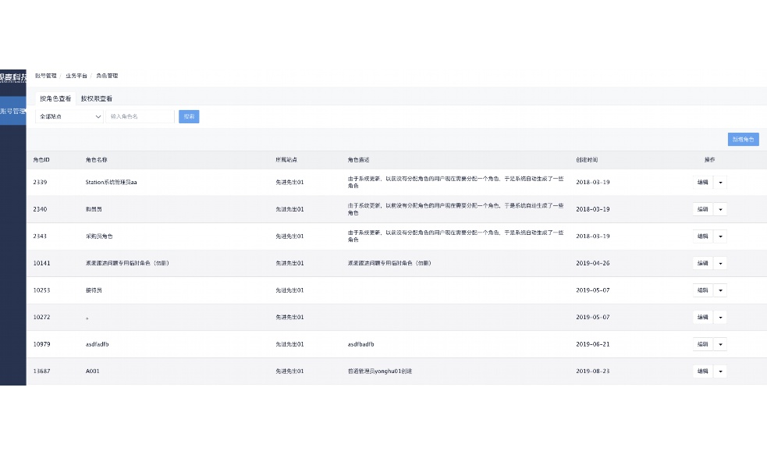
Task: Open 账号管理 in the left sidebar
Action: pos(13,112)
